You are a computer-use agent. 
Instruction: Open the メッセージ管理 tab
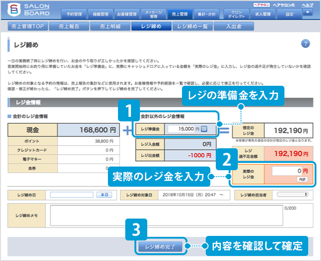153,14
